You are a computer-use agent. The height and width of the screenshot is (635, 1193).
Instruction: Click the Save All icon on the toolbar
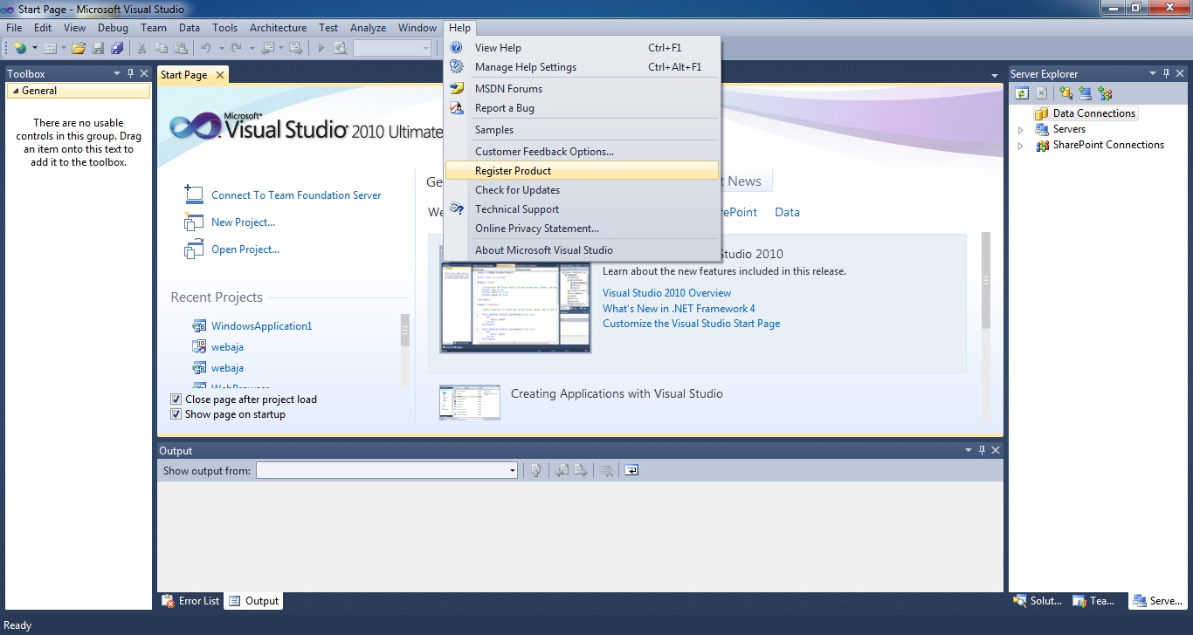118,47
